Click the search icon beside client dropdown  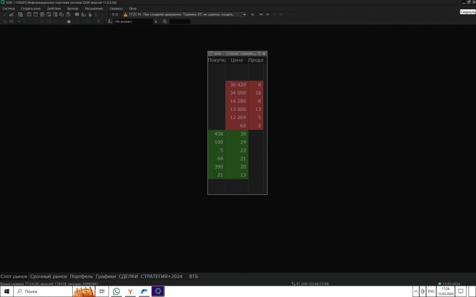coord(165,21)
